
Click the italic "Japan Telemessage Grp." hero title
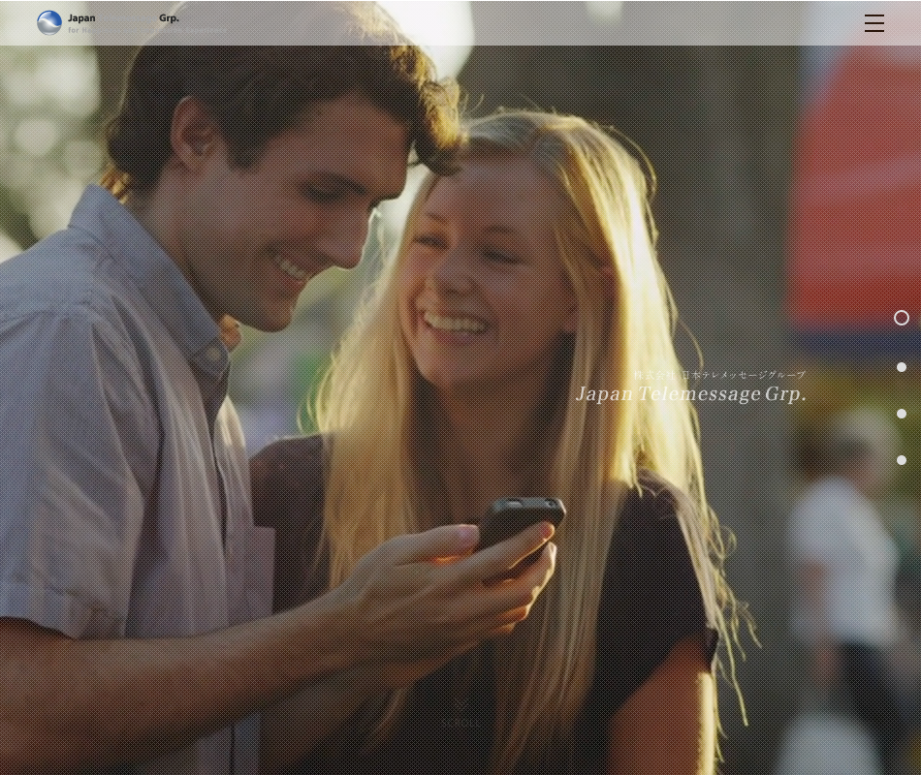click(690, 394)
